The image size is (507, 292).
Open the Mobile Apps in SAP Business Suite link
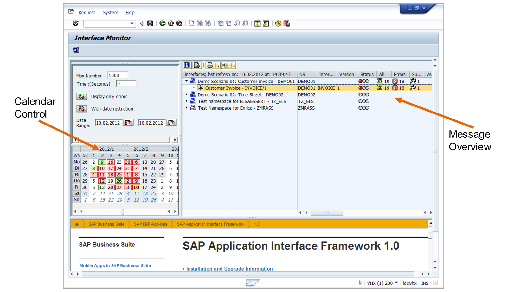pyautogui.click(x=115, y=266)
